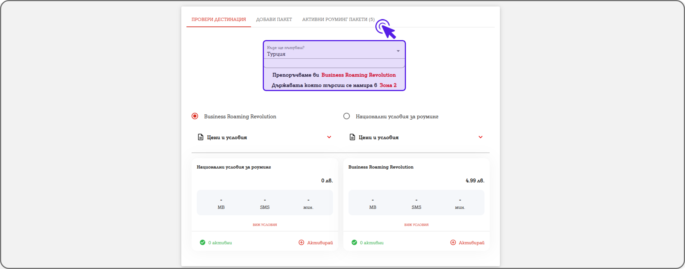Viewport: 685px width, 269px height.
Task: Open АКТИВНИ РОУМИНГ ПАКЕТИ (5) tab
Action: pyautogui.click(x=338, y=19)
